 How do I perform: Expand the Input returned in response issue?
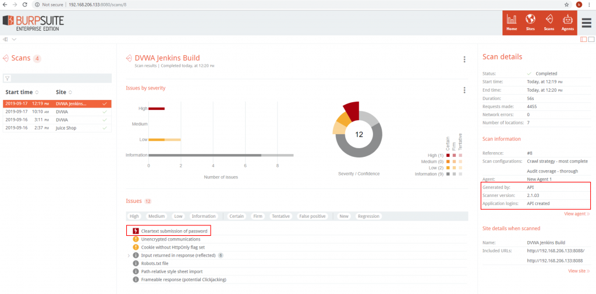coord(129,255)
